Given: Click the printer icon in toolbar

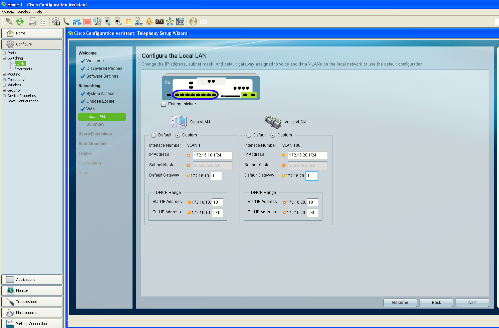Looking at the screenshot, I should click(33, 22).
